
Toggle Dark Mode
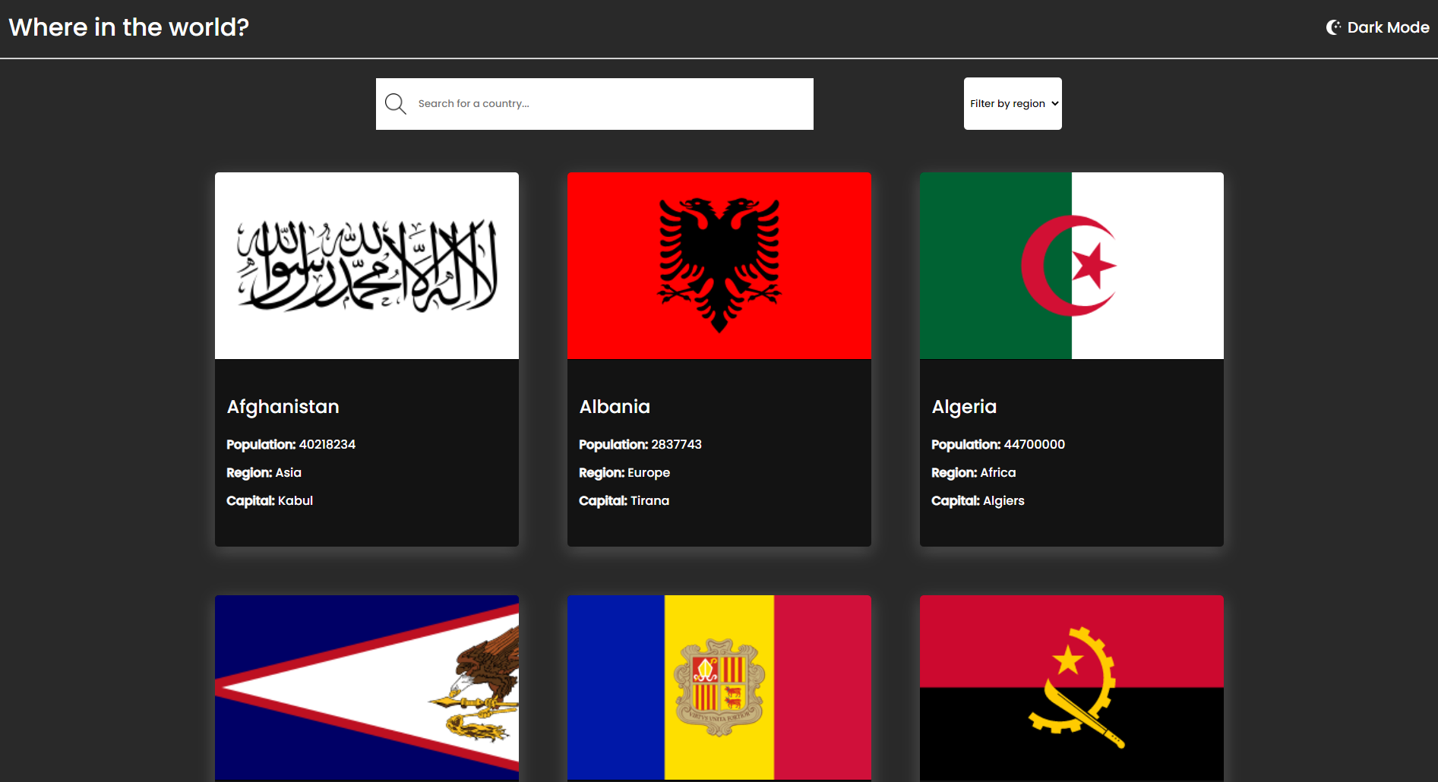(x=1376, y=27)
